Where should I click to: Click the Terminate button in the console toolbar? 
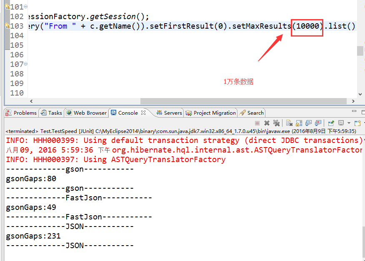point(257,123)
